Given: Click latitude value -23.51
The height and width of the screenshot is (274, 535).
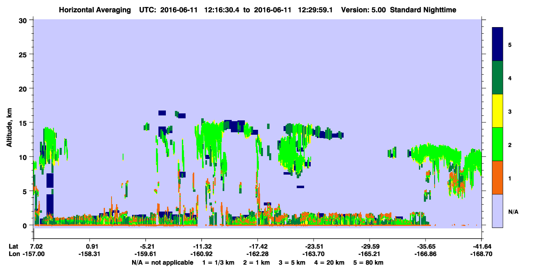Looking at the screenshot, I should (x=314, y=246).
